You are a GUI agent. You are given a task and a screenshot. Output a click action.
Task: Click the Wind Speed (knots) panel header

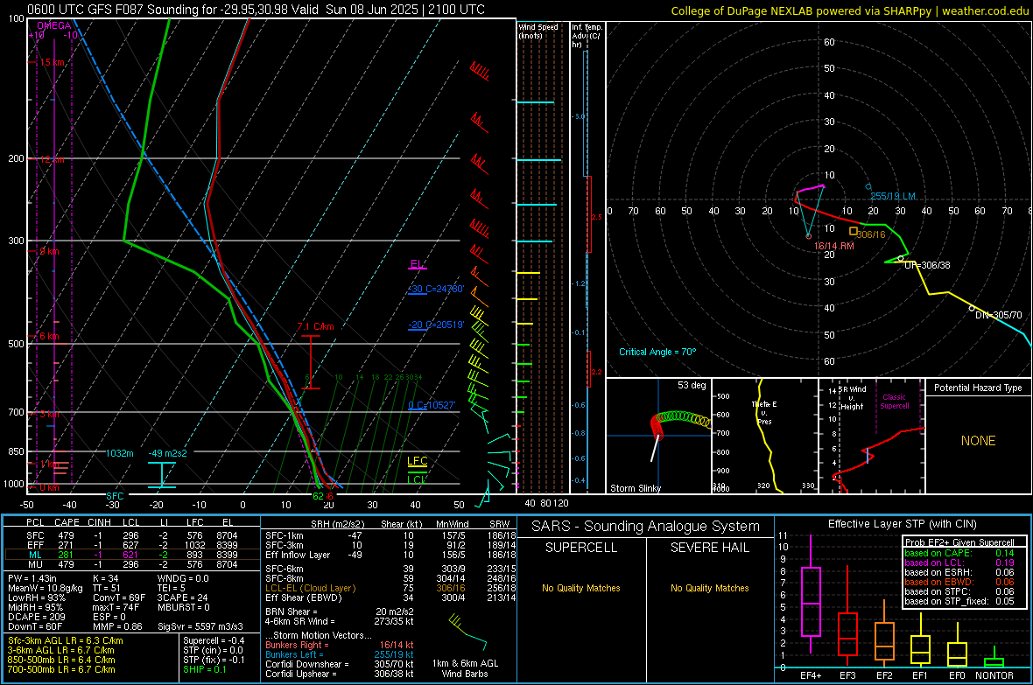pyautogui.click(x=538, y=31)
